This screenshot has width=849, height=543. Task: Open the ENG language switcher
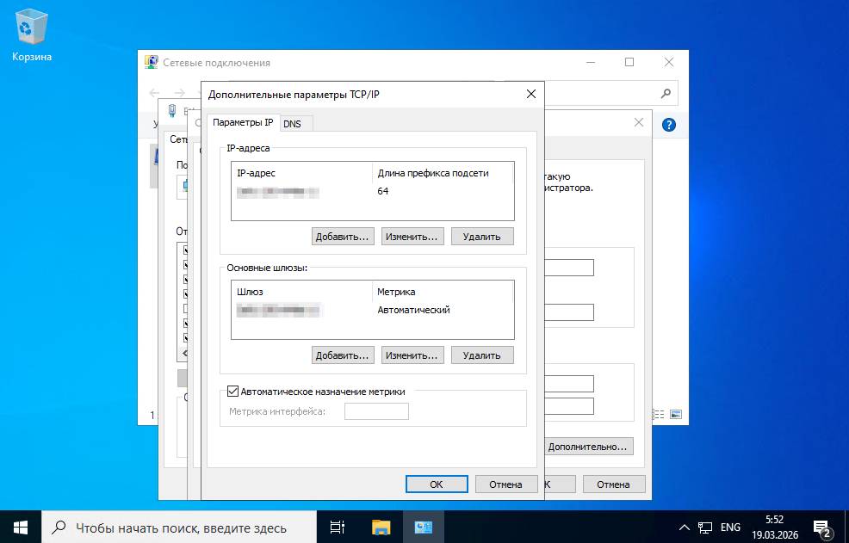pyautogui.click(x=730, y=527)
